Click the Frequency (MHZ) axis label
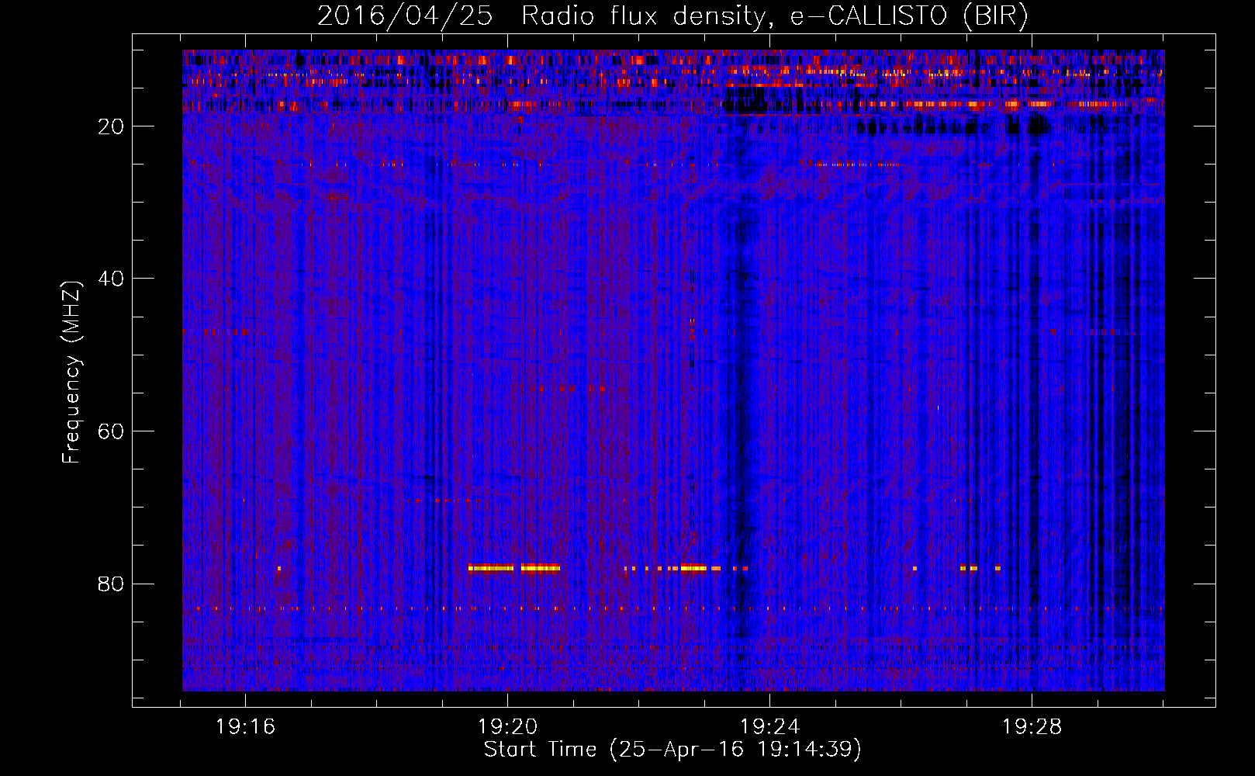 click(x=71, y=372)
